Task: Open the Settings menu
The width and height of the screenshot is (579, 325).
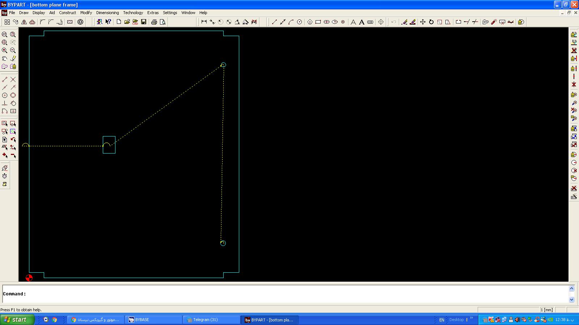Action: 170,13
